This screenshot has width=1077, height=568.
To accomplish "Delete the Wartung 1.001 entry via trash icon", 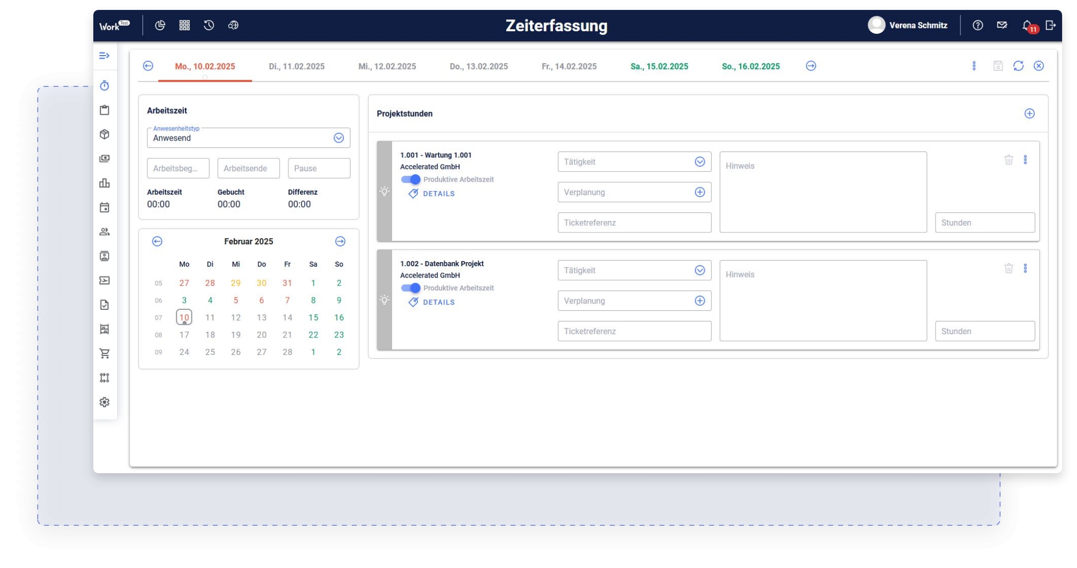I will click(x=1009, y=160).
